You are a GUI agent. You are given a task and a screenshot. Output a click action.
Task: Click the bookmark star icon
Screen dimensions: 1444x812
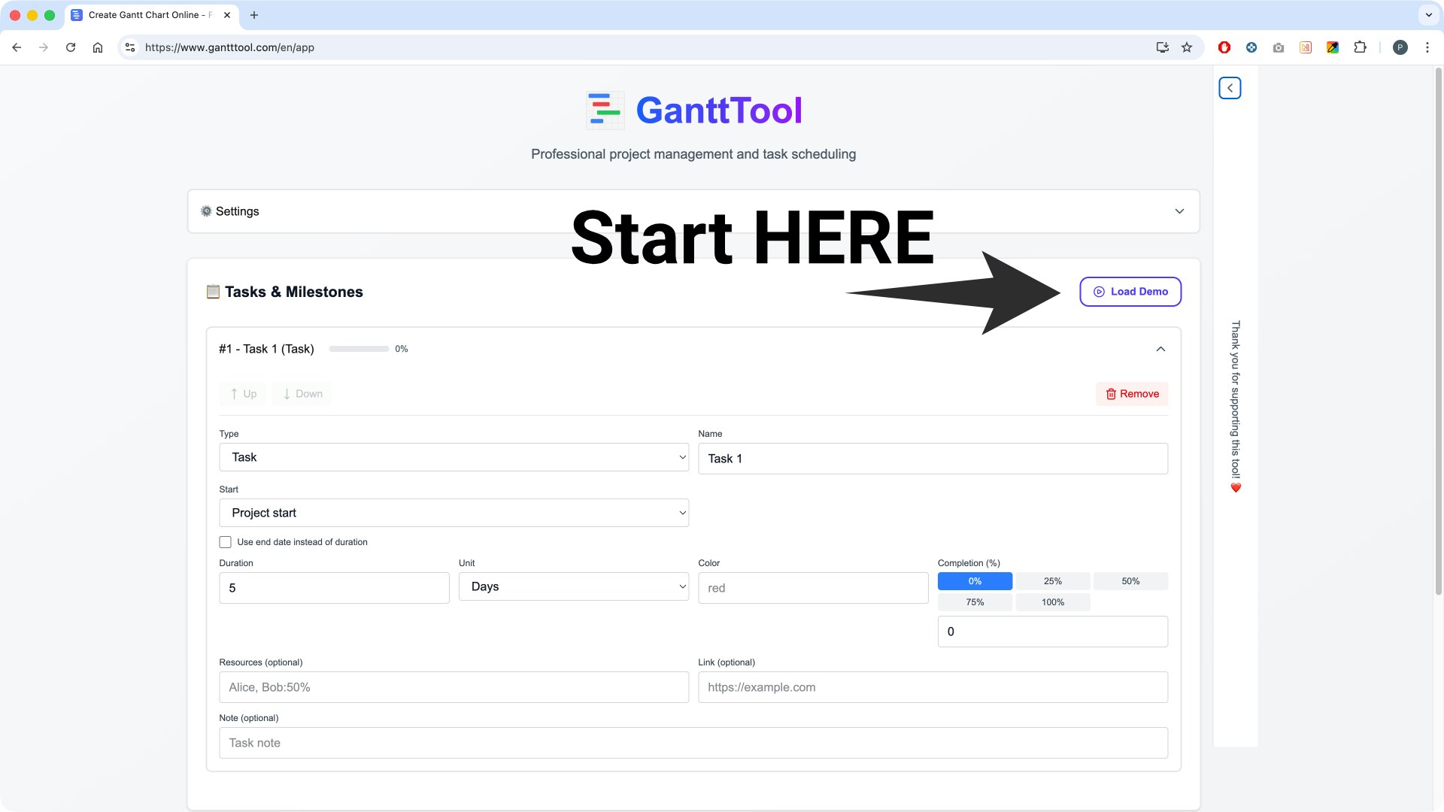tap(1187, 47)
